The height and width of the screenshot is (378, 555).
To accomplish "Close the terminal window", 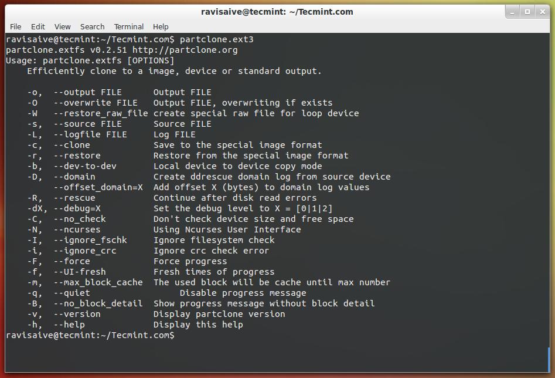I will click(x=542, y=11).
